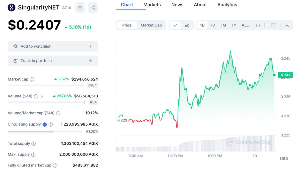
Task: Click the 5.57% market cap change
Action: point(61,79)
